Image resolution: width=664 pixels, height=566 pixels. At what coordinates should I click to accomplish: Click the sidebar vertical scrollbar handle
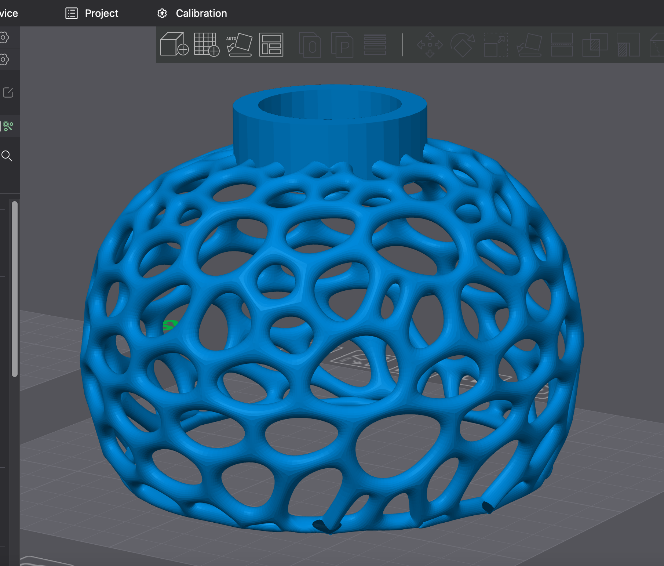click(15, 289)
